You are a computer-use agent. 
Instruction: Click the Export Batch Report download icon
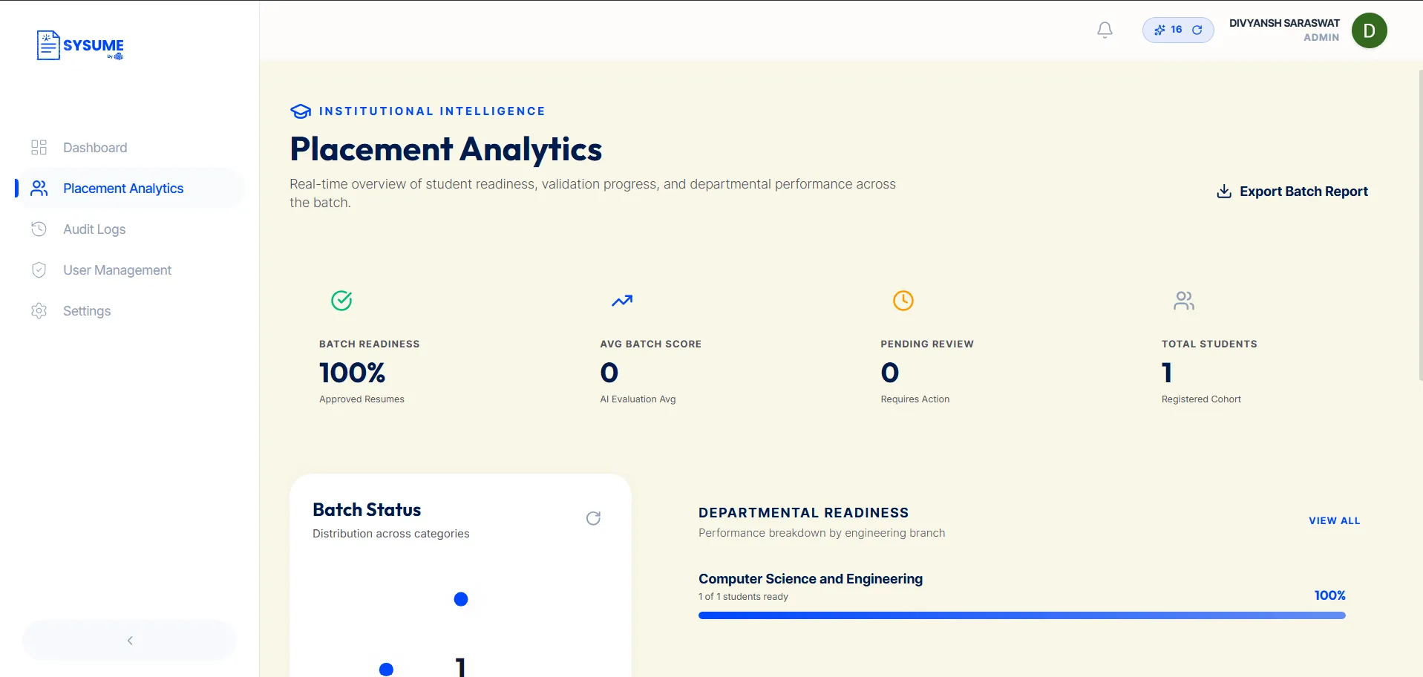(1224, 191)
